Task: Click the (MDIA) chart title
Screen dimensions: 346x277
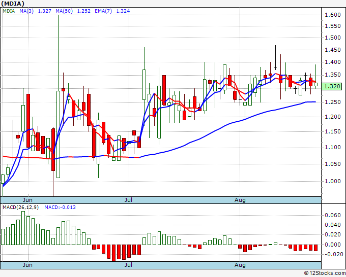Action: 13,4
